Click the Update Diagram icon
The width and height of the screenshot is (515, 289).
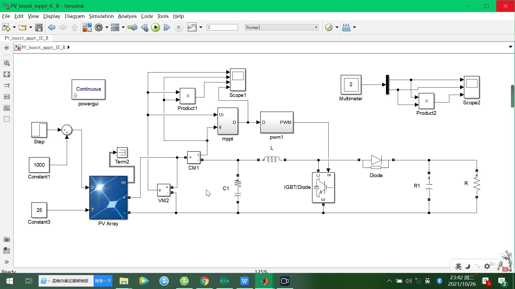(x=132, y=27)
